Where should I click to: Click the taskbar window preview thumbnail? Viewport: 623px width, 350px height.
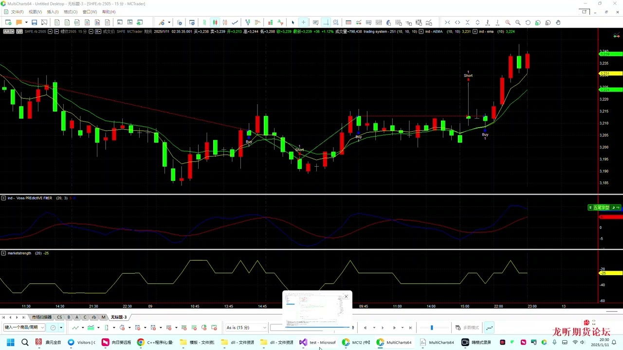click(x=317, y=311)
